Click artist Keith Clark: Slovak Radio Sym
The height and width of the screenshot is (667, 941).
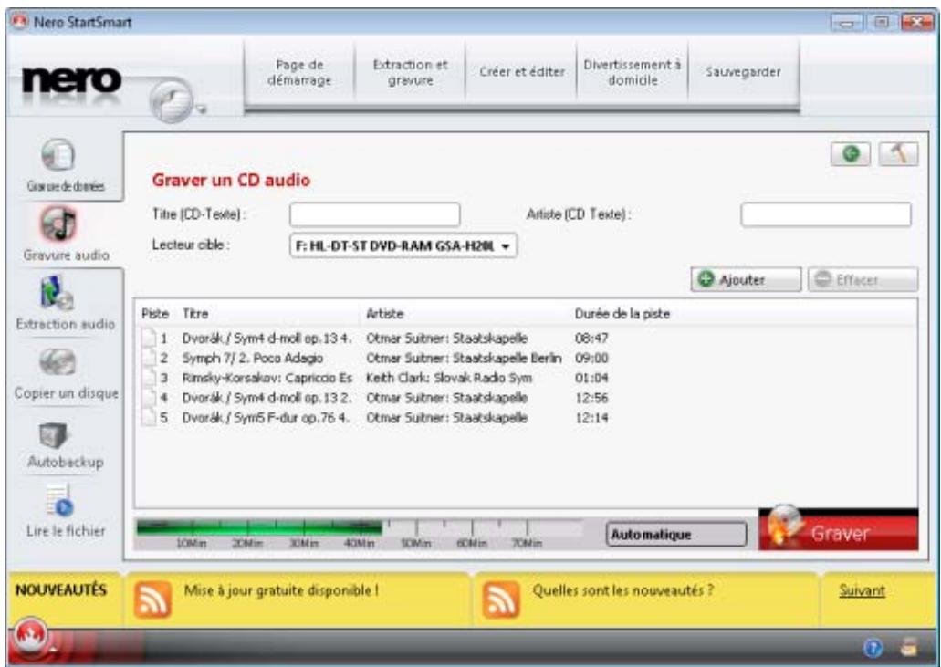tap(449, 378)
